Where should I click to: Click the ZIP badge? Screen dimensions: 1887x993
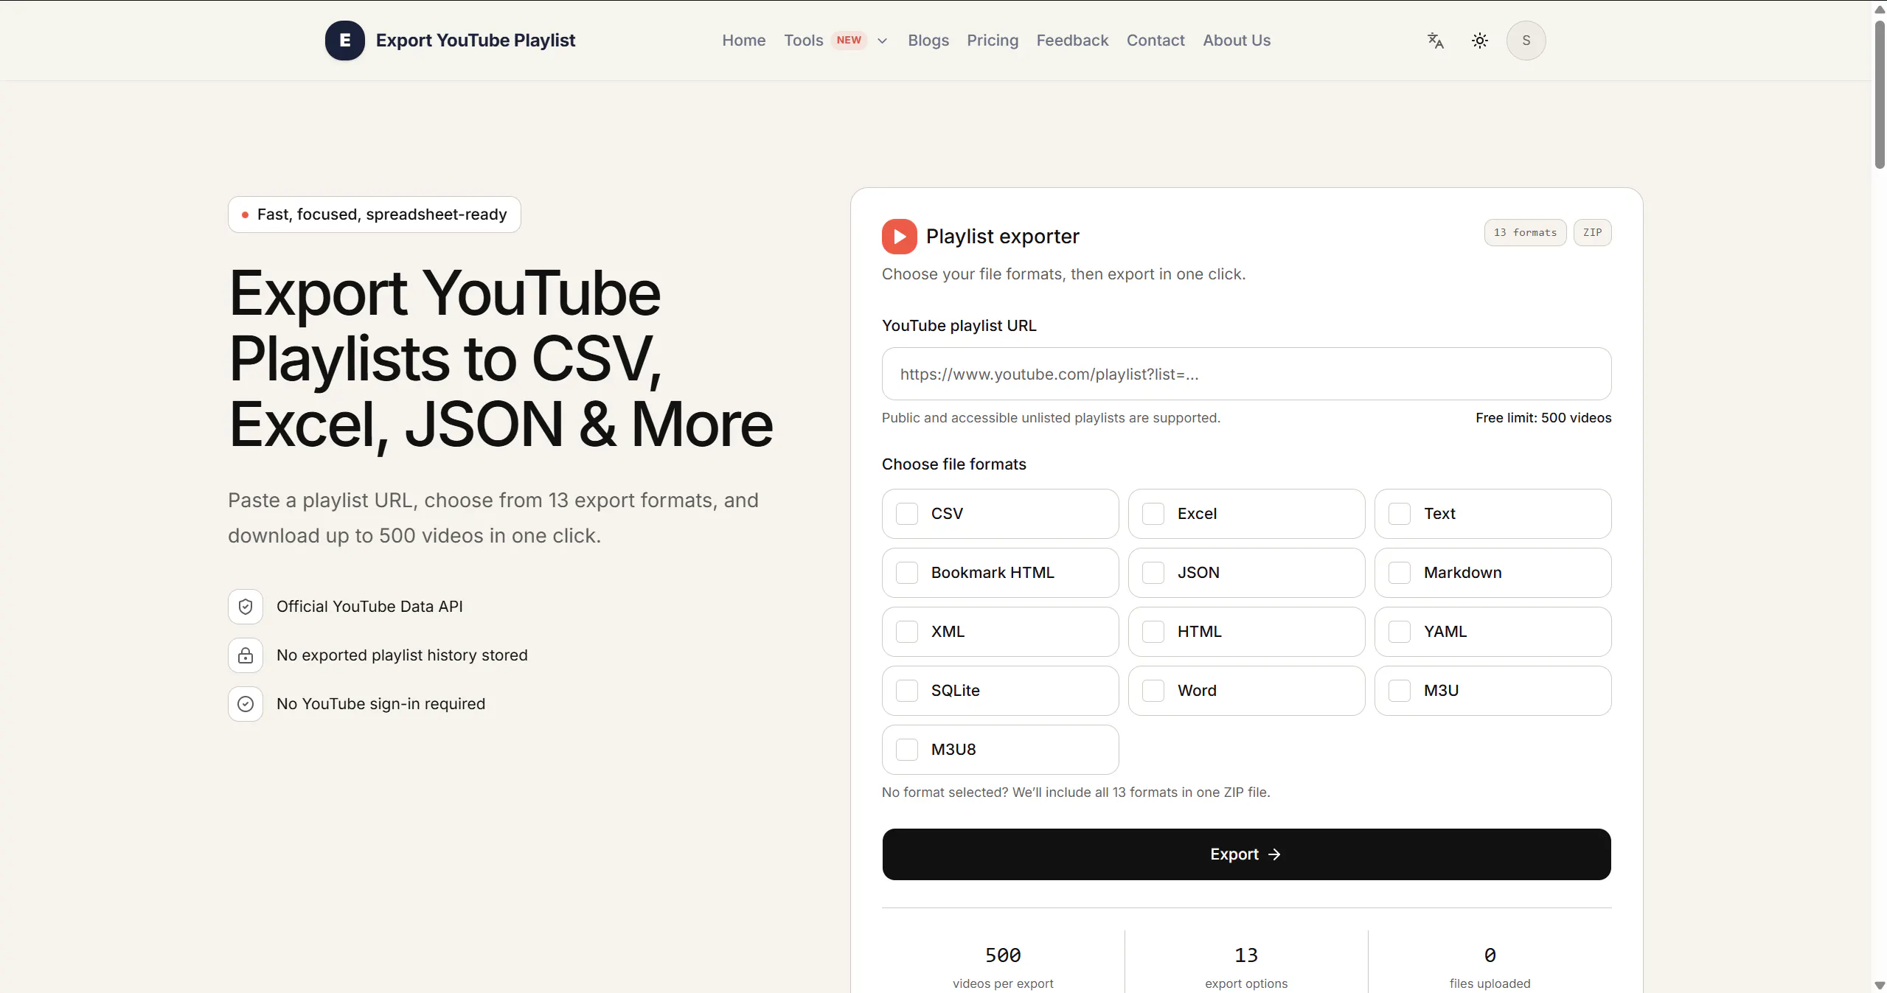(x=1592, y=233)
